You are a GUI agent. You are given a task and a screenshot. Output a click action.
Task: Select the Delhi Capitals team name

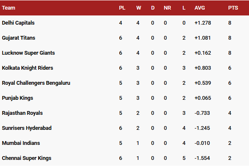pyautogui.click(x=18, y=23)
